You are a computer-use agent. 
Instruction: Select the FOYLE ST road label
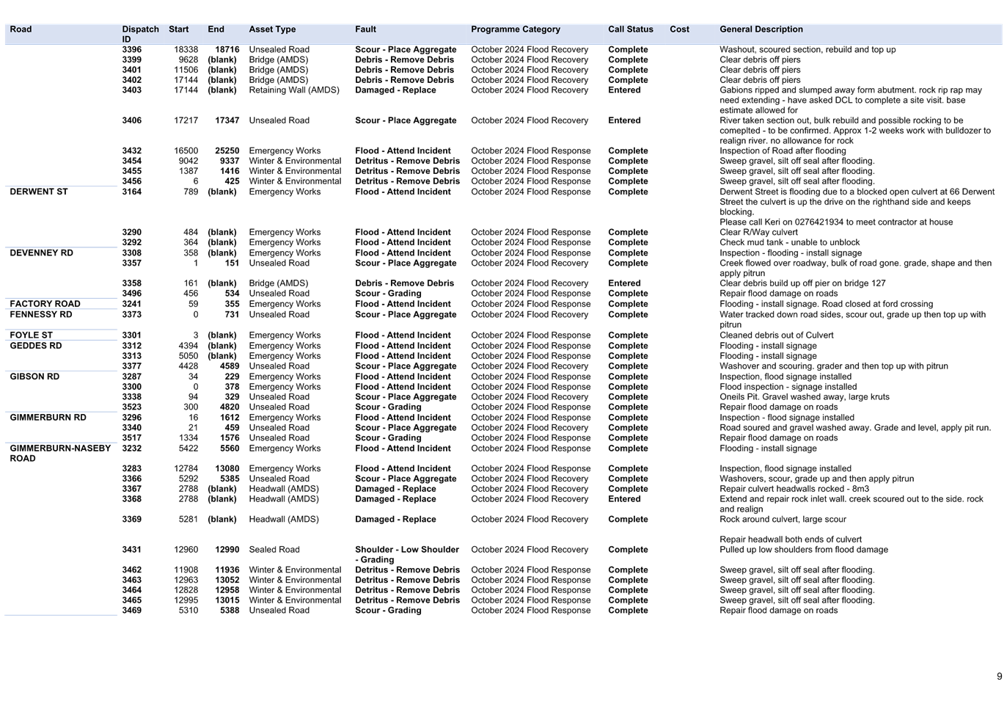31,335
